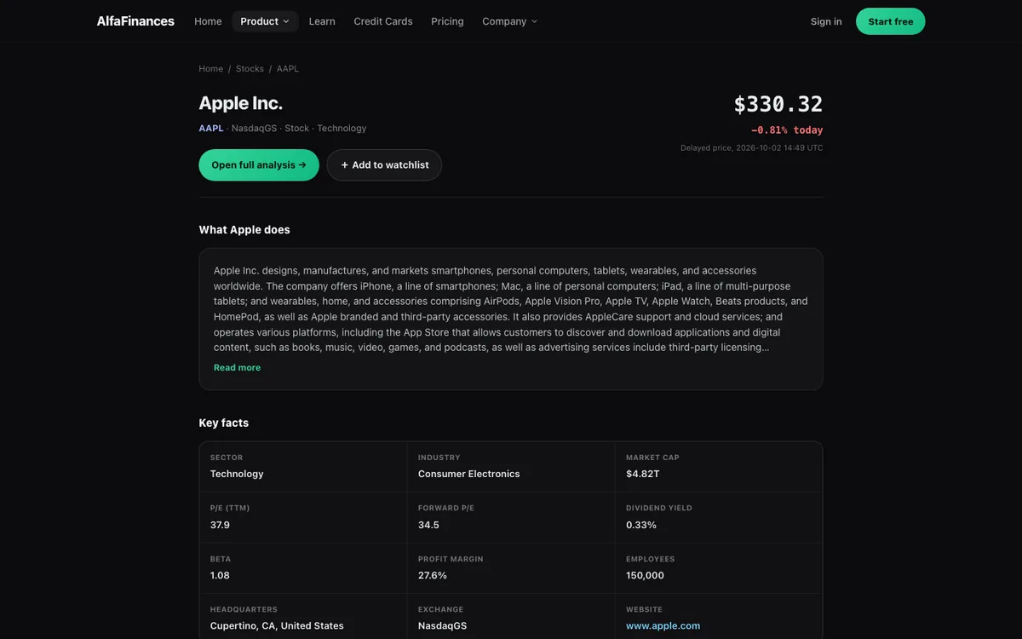
Task: Select headquarters Cupertino, CA, United States
Action: (x=277, y=626)
